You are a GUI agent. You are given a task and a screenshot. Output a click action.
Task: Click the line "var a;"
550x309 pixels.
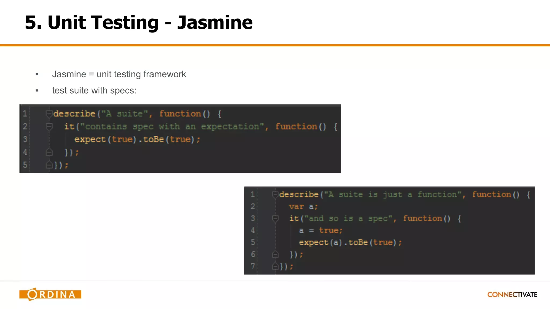tap(303, 207)
